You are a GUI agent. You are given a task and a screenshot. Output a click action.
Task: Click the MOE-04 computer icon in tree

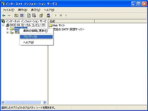coord(7,25)
